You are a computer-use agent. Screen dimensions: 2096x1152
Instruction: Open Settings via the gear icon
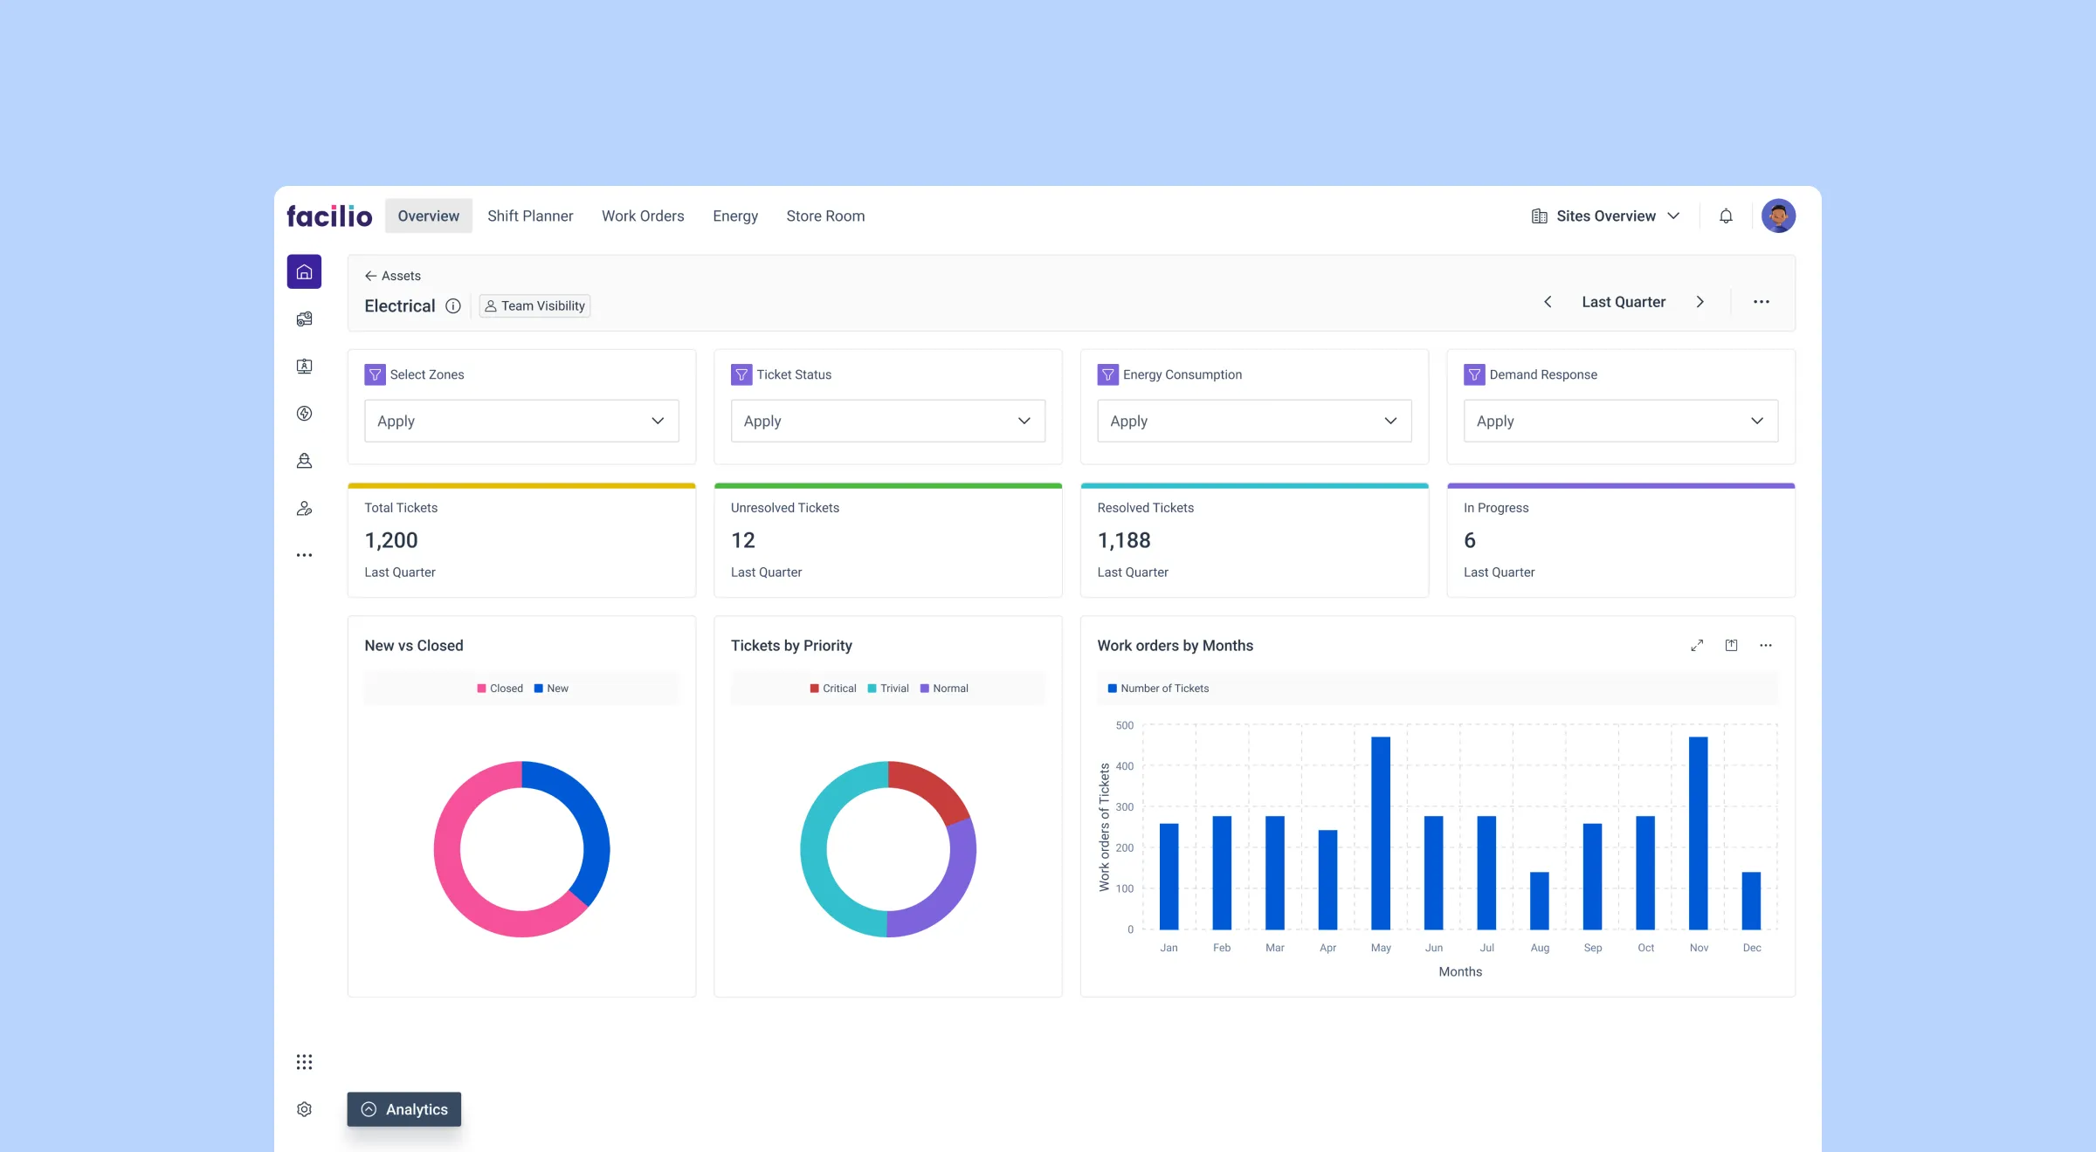(x=304, y=1108)
